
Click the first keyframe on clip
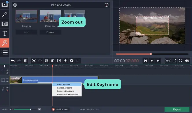tap(37, 83)
